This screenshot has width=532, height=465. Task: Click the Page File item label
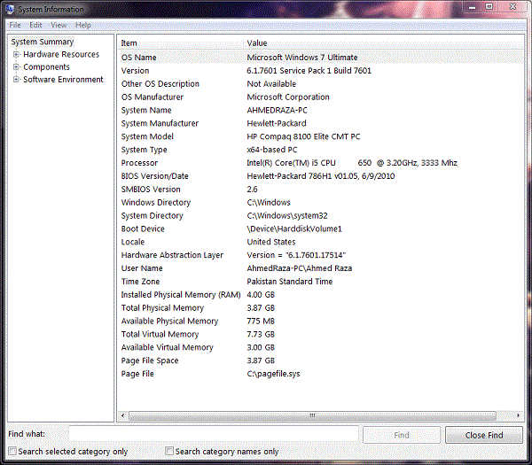click(137, 374)
